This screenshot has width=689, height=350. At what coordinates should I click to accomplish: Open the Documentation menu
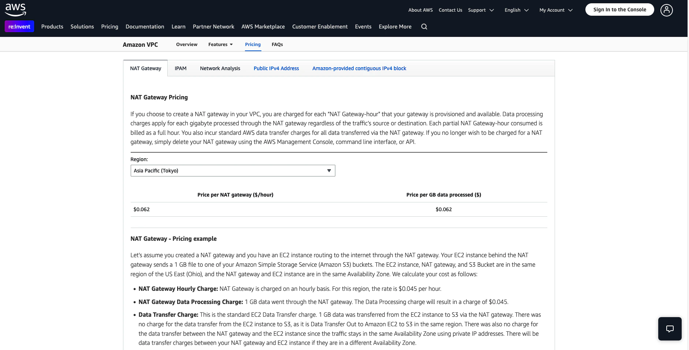pyautogui.click(x=145, y=27)
